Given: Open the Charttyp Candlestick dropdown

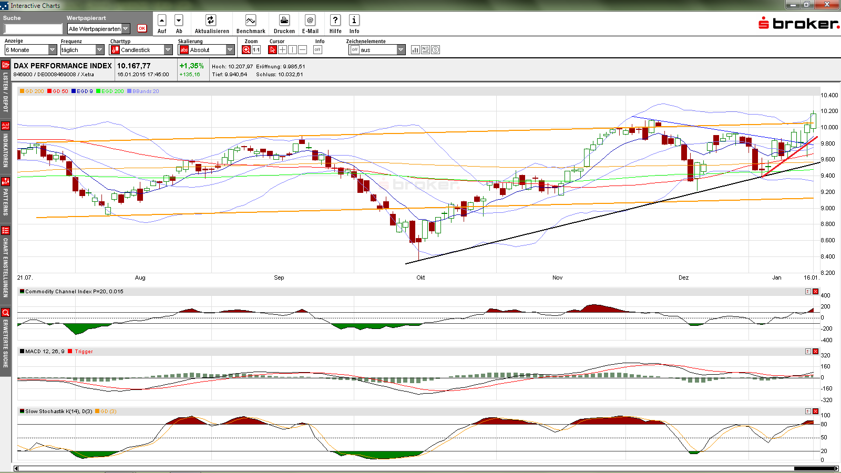Looking at the screenshot, I should pyautogui.click(x=141, y=50).
